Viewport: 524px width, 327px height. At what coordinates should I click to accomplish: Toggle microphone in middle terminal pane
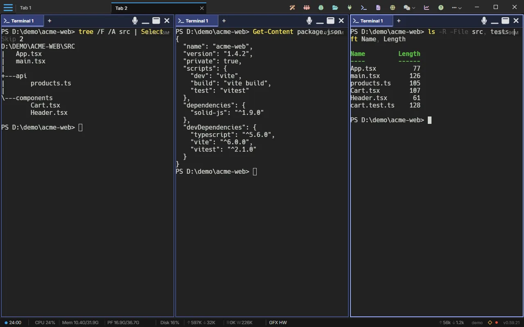(309, 20)
